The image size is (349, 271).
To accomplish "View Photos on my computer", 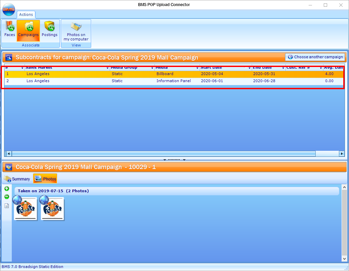I will coord(76,31).
